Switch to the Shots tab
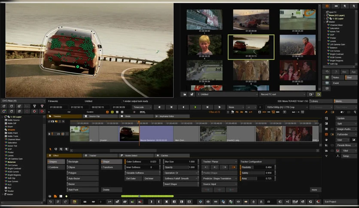 (136, 116)
